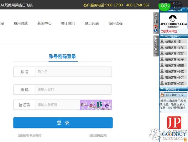
Task: Focus the 请输入密码 password field
Action: (x=74, y=90)
